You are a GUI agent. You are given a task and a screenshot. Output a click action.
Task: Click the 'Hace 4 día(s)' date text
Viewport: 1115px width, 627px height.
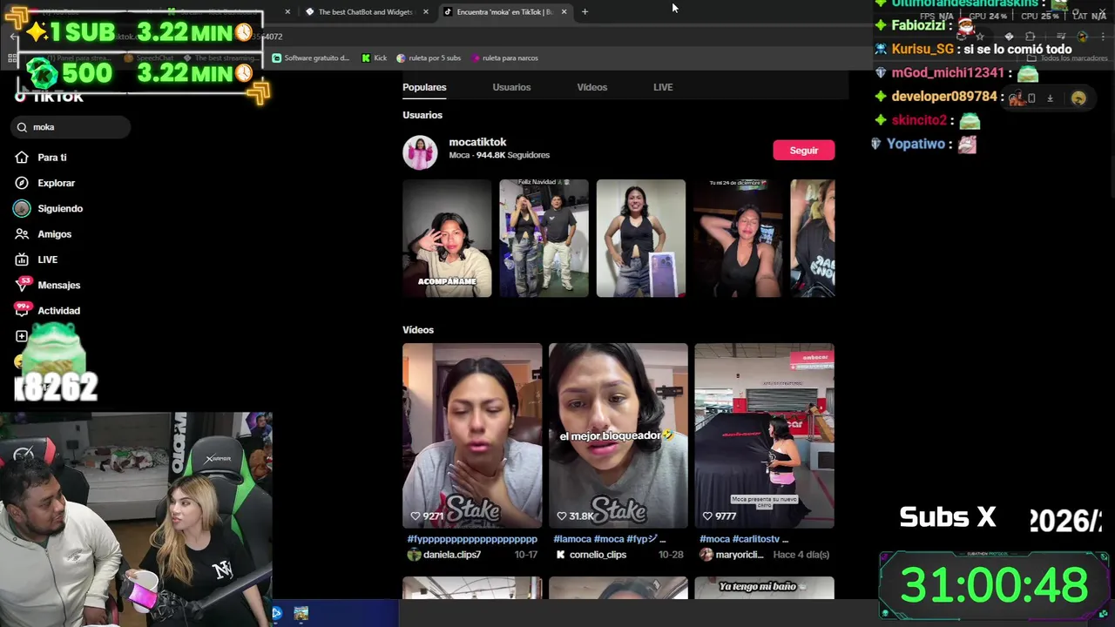point(801,555)
